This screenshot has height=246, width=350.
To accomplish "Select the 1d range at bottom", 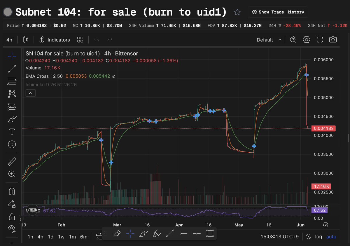I will click(50, 237).
